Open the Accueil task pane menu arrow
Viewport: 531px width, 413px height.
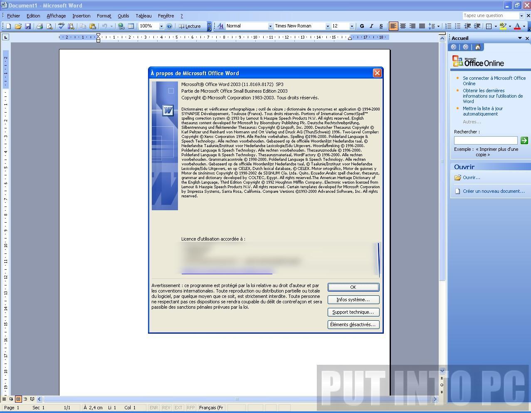click(x=520, y=38)
